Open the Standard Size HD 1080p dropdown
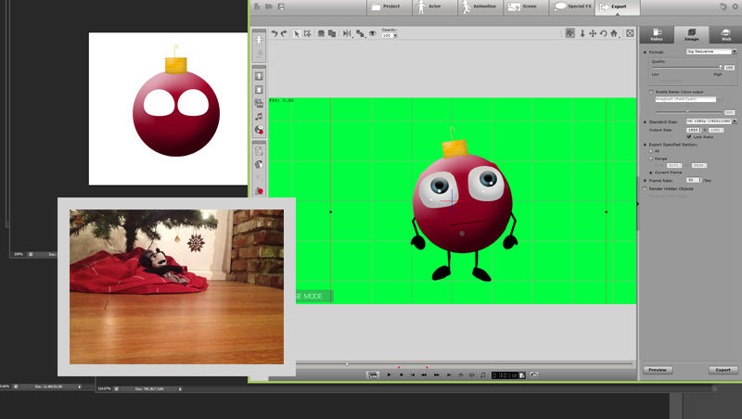This screenshot has width=742, height=419. [710, 121]
